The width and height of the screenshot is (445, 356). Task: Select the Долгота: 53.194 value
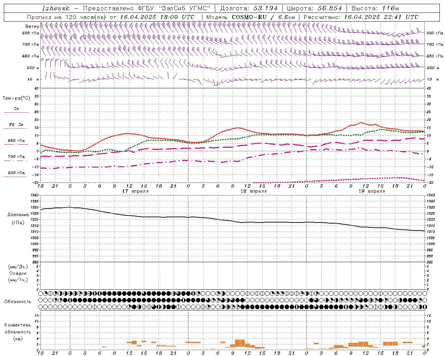(249, 8)
